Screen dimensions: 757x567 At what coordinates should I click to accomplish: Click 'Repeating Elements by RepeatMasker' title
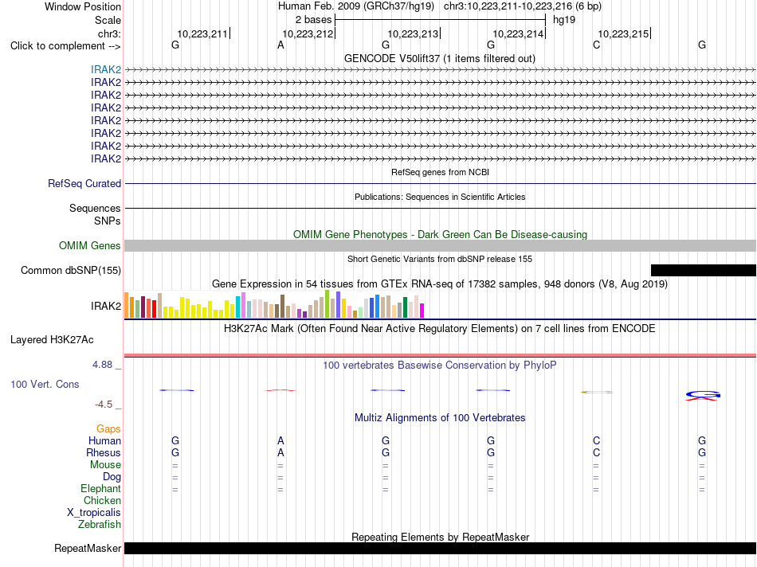[440, 537]
